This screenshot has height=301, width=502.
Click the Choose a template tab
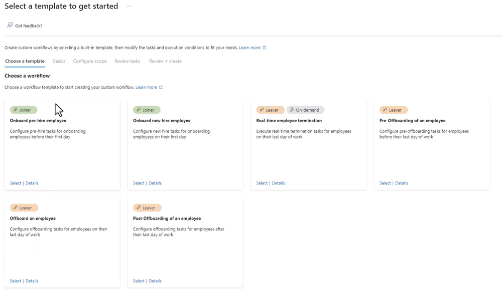25,61
